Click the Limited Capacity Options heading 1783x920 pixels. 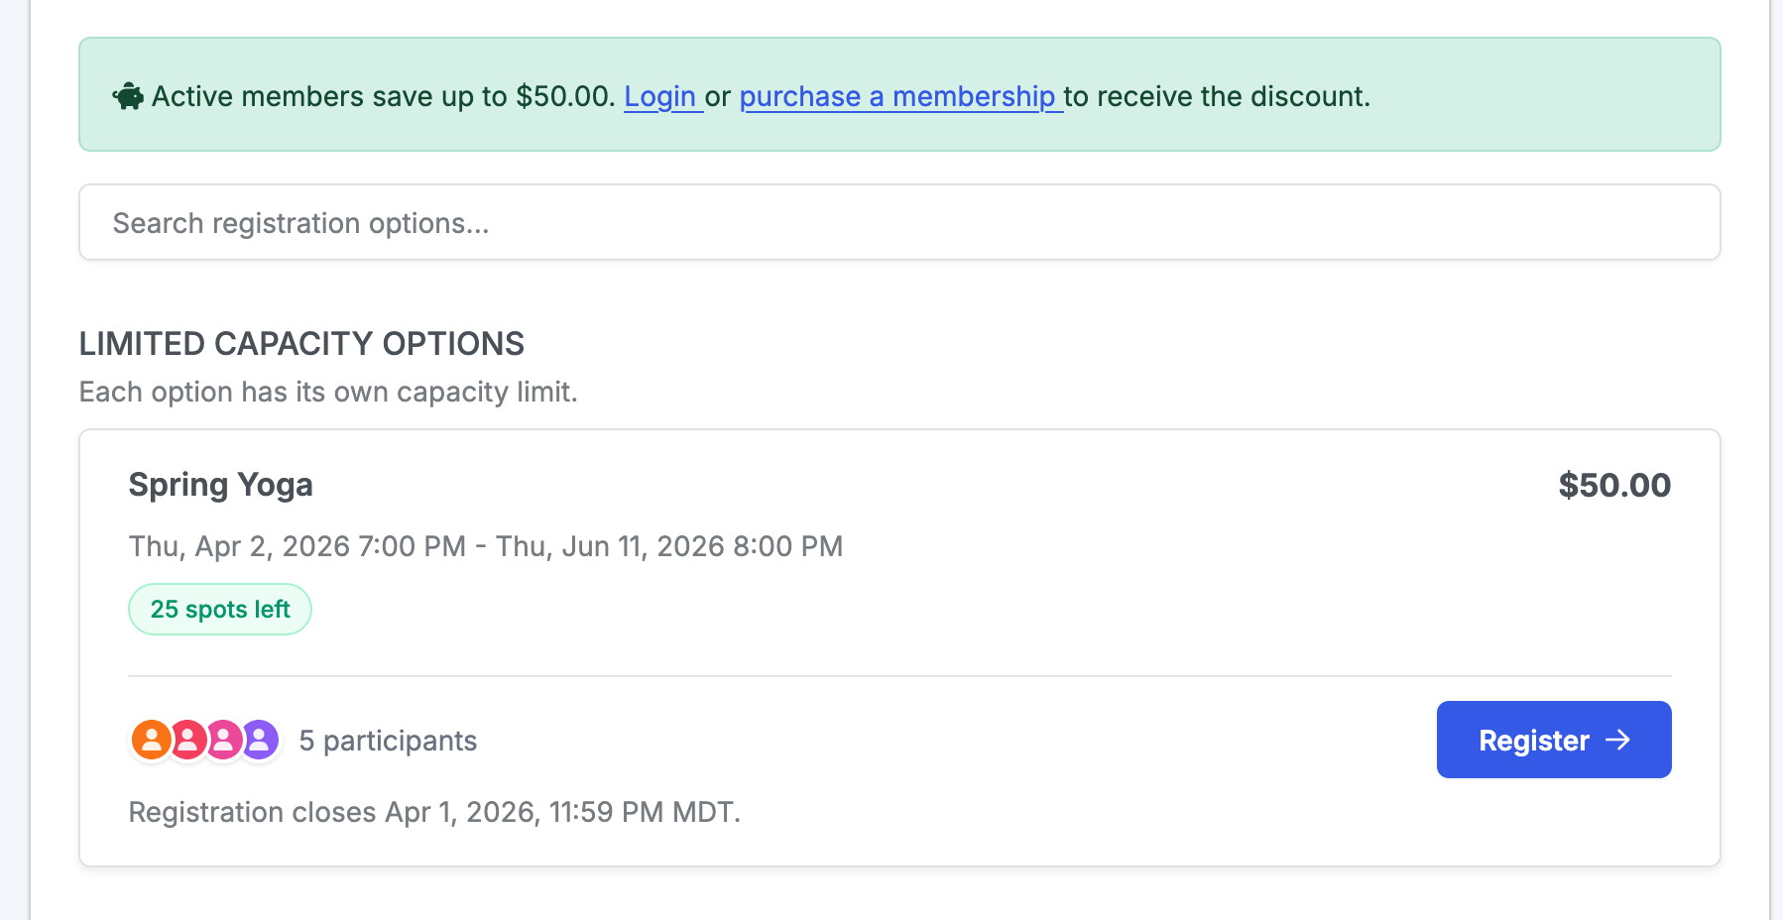(x=301, y=344)
